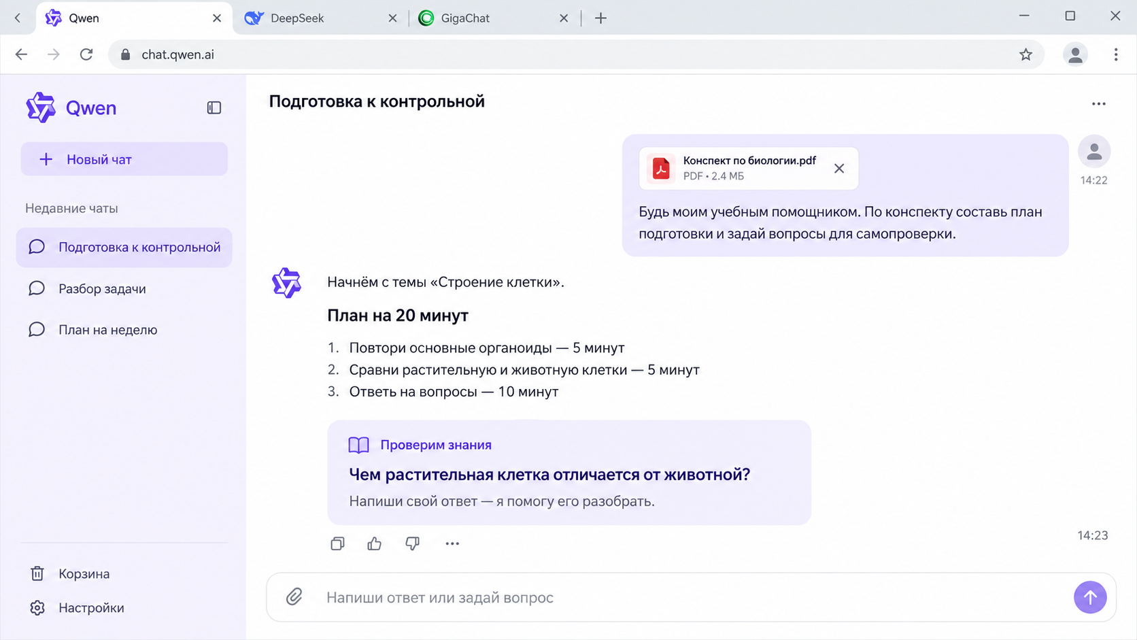Click the address bar chat.qwen.ai
Image resolution: width=1137 pixels, height=640 pixels.
(x=576, y=54)
